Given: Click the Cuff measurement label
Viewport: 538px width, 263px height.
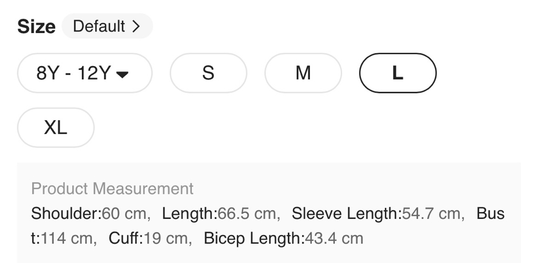Looking at the screenshot, I should [126, 238].
